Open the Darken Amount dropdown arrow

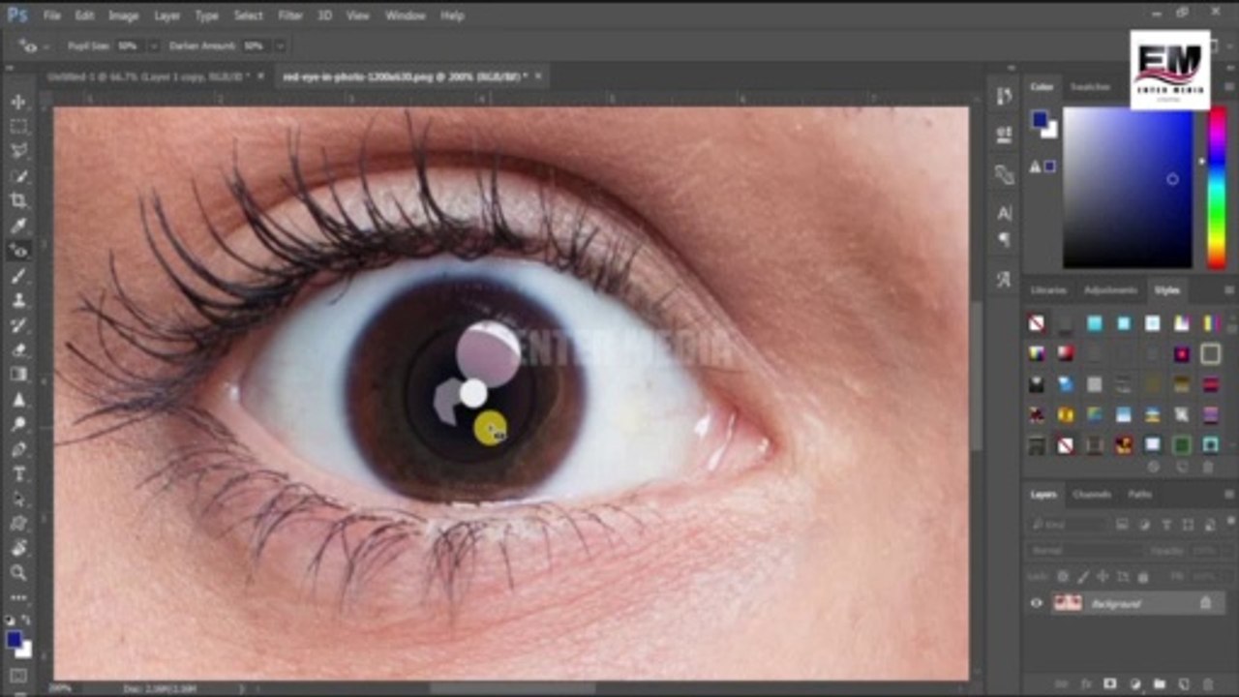[x=280, y=45]
